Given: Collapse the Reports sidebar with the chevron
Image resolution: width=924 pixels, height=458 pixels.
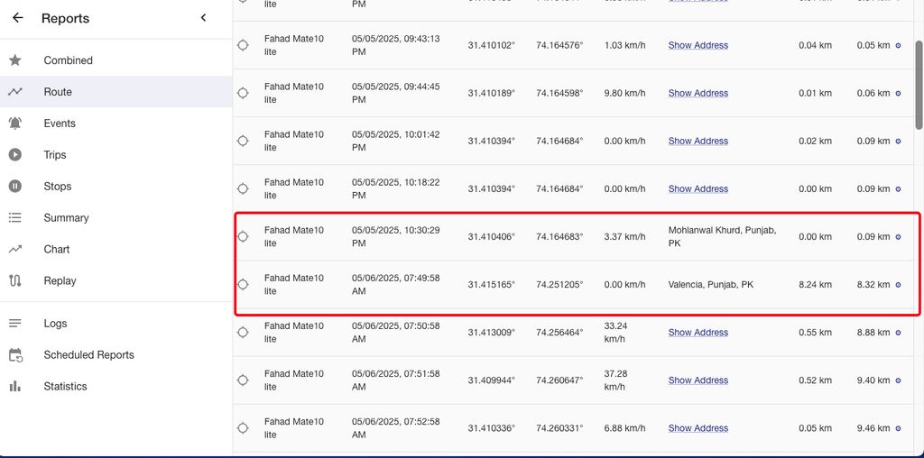Looking at the screenshot, I should click(x=204, y=18).
